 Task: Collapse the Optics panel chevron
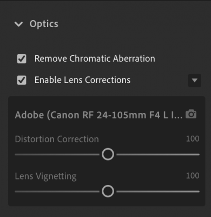click(18, 24)
